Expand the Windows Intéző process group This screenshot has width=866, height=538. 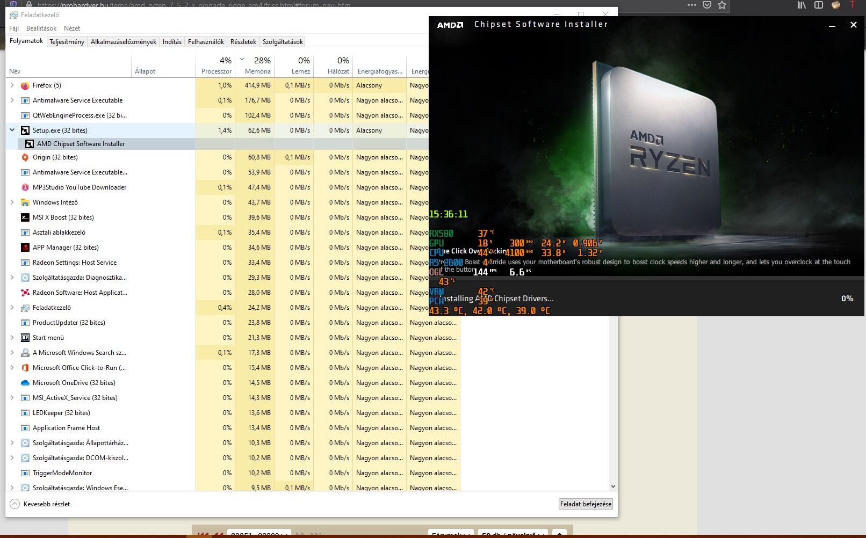coord(12,202)
